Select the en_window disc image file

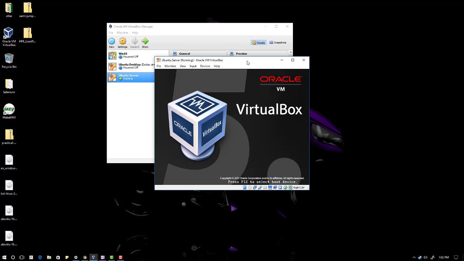9,162
